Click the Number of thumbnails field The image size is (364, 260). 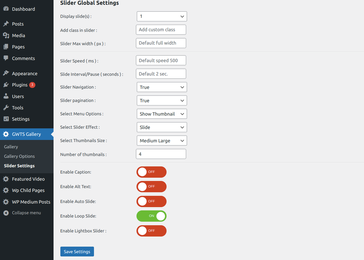coord(161,154)
